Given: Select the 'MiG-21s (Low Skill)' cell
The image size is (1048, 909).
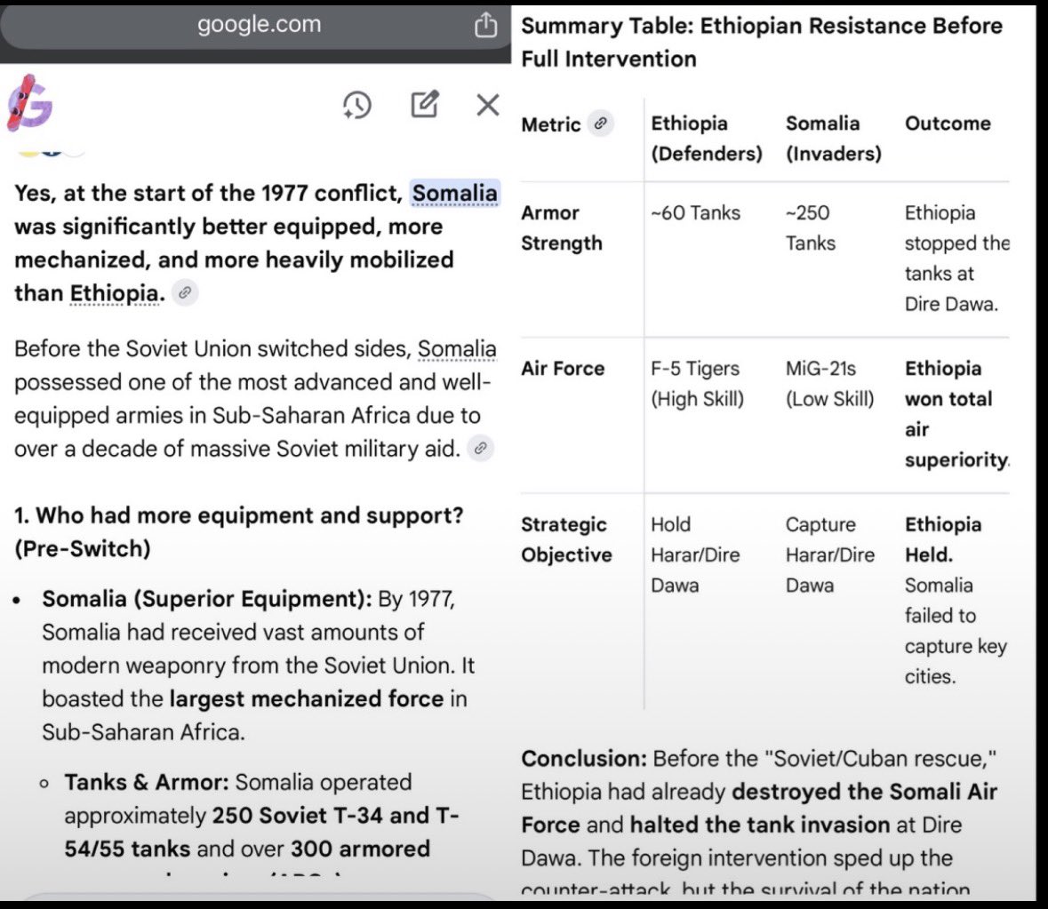Looking at the screenshot, I should (x=829, y=383).
